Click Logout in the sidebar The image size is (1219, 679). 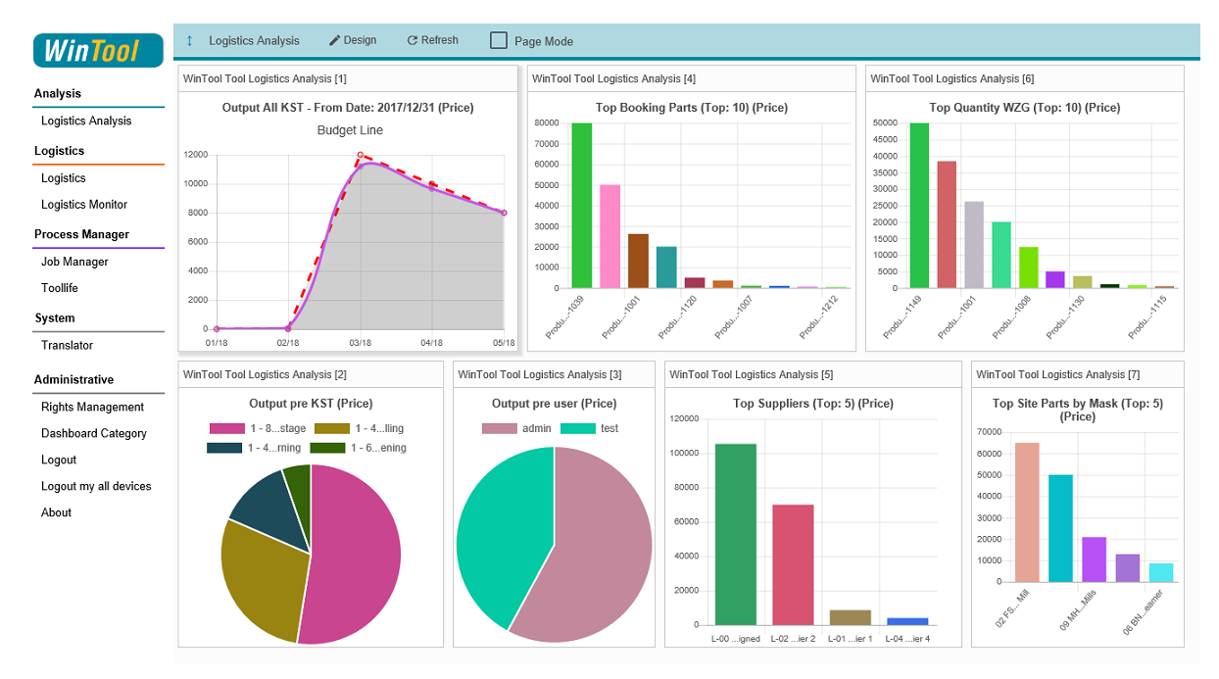(x=59, y=460)
